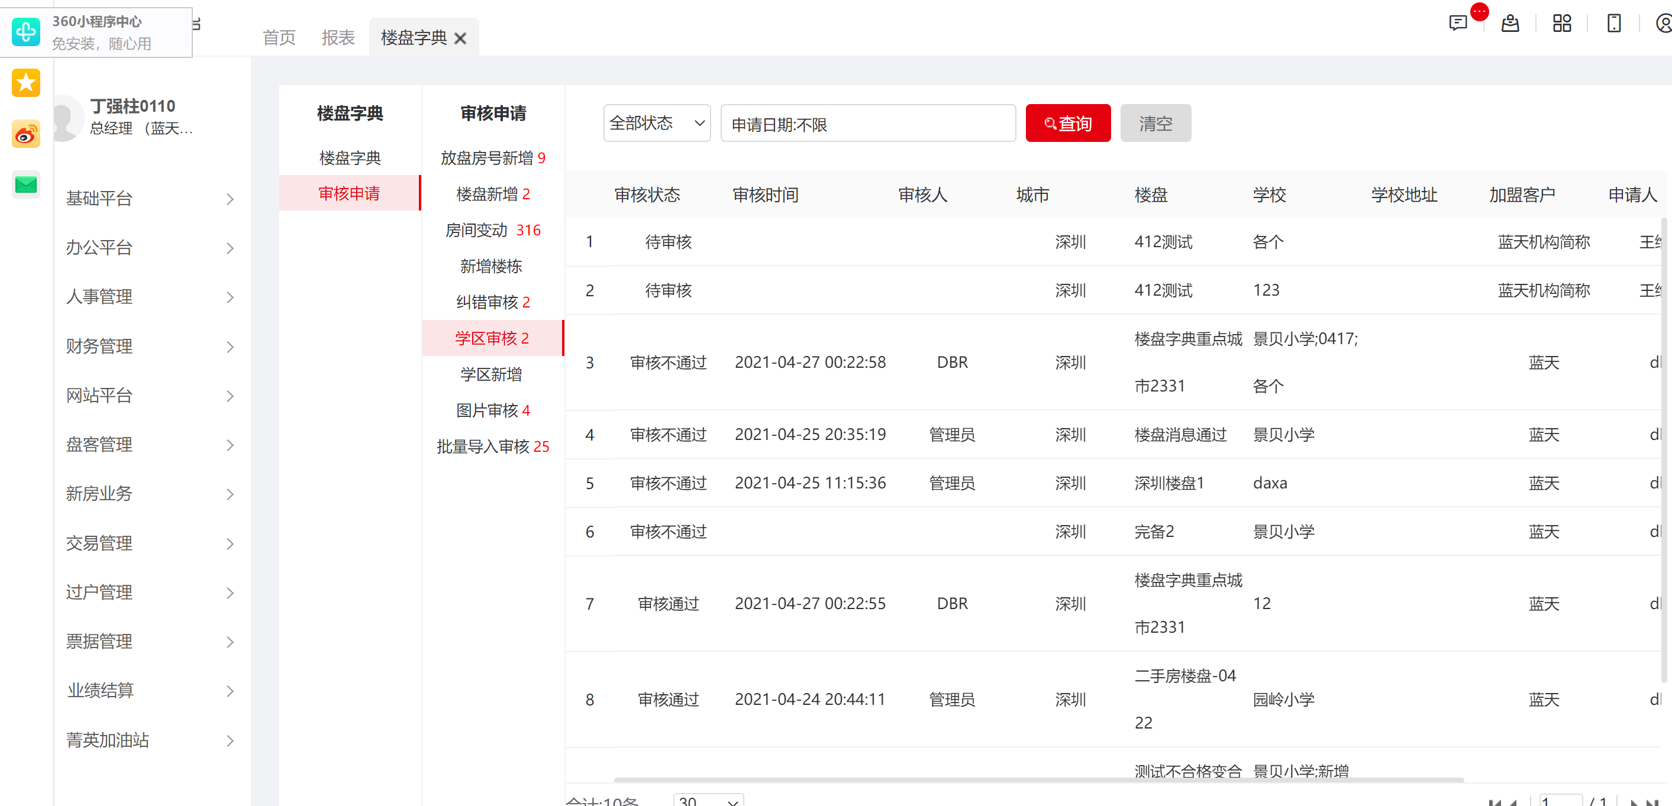Open the messages chat bubble icon
1672x806 pixels.
tap(1458, 24)
